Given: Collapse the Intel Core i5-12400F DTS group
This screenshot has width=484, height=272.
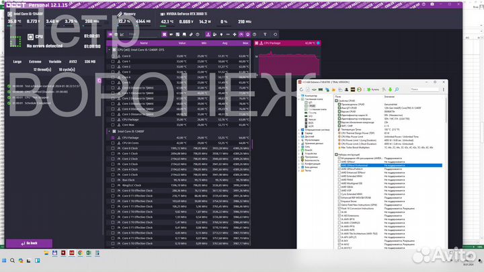Looking at the screenshot, I should tap(110, 50).
